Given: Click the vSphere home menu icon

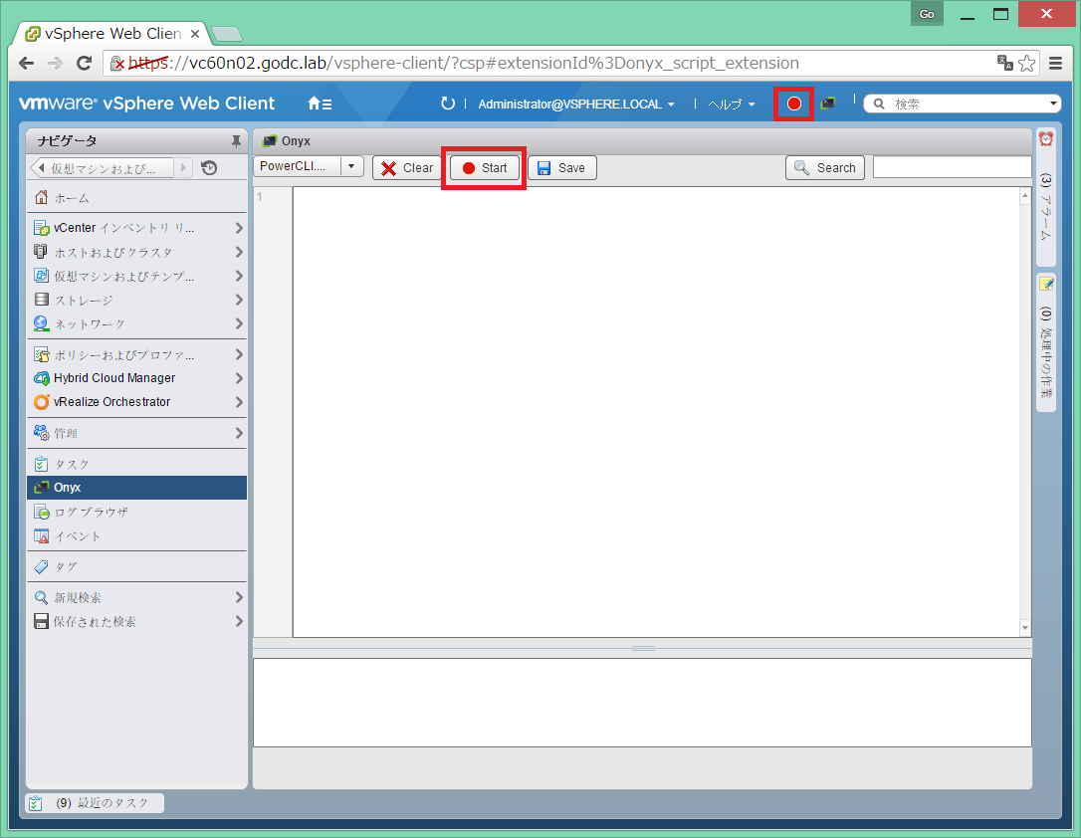Looking at the screenshot, I should point(320,104).
